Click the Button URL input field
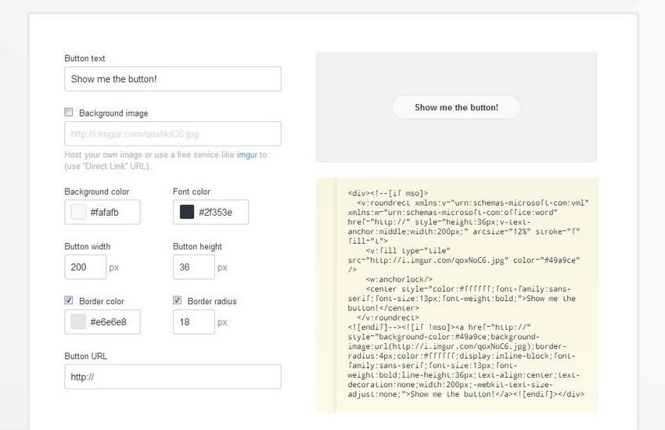665x430 pixels. click(172, 376)
